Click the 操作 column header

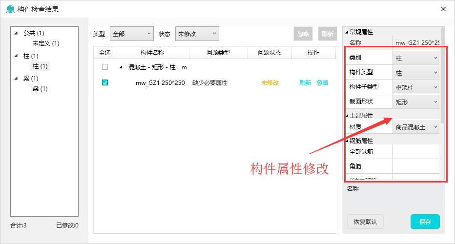pyautogui.click(x=313, y=53)
